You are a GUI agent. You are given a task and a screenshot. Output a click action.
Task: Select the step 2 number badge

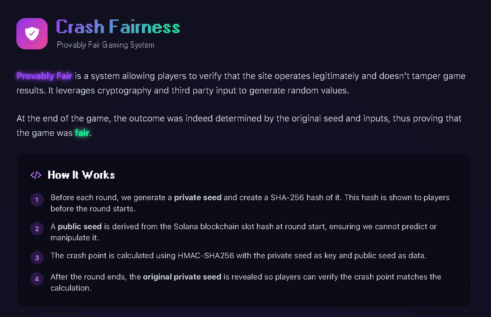pos(37,229)
